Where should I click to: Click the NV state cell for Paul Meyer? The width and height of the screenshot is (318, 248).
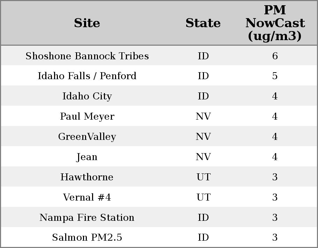(203, 117)
